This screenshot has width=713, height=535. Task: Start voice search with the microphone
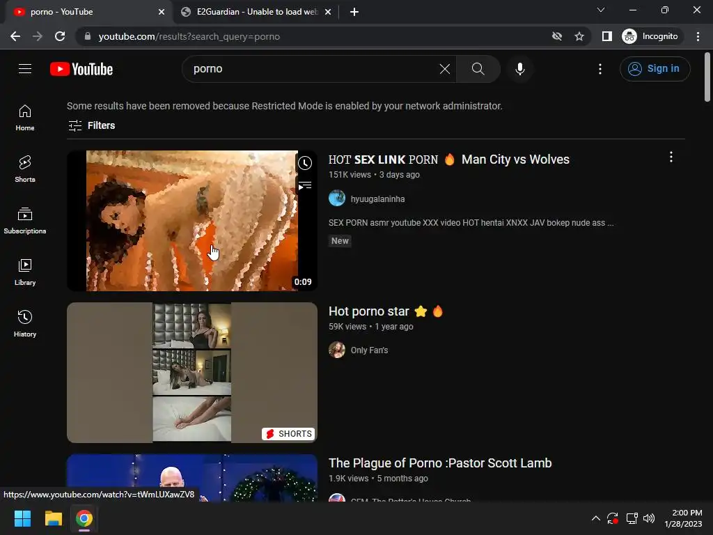click(519, 69)
